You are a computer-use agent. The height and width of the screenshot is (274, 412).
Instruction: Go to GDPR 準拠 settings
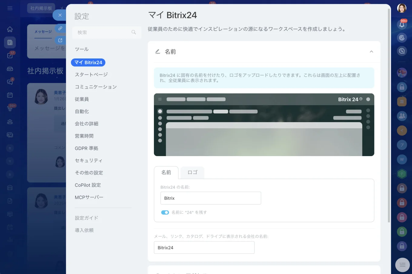(87, 148)
